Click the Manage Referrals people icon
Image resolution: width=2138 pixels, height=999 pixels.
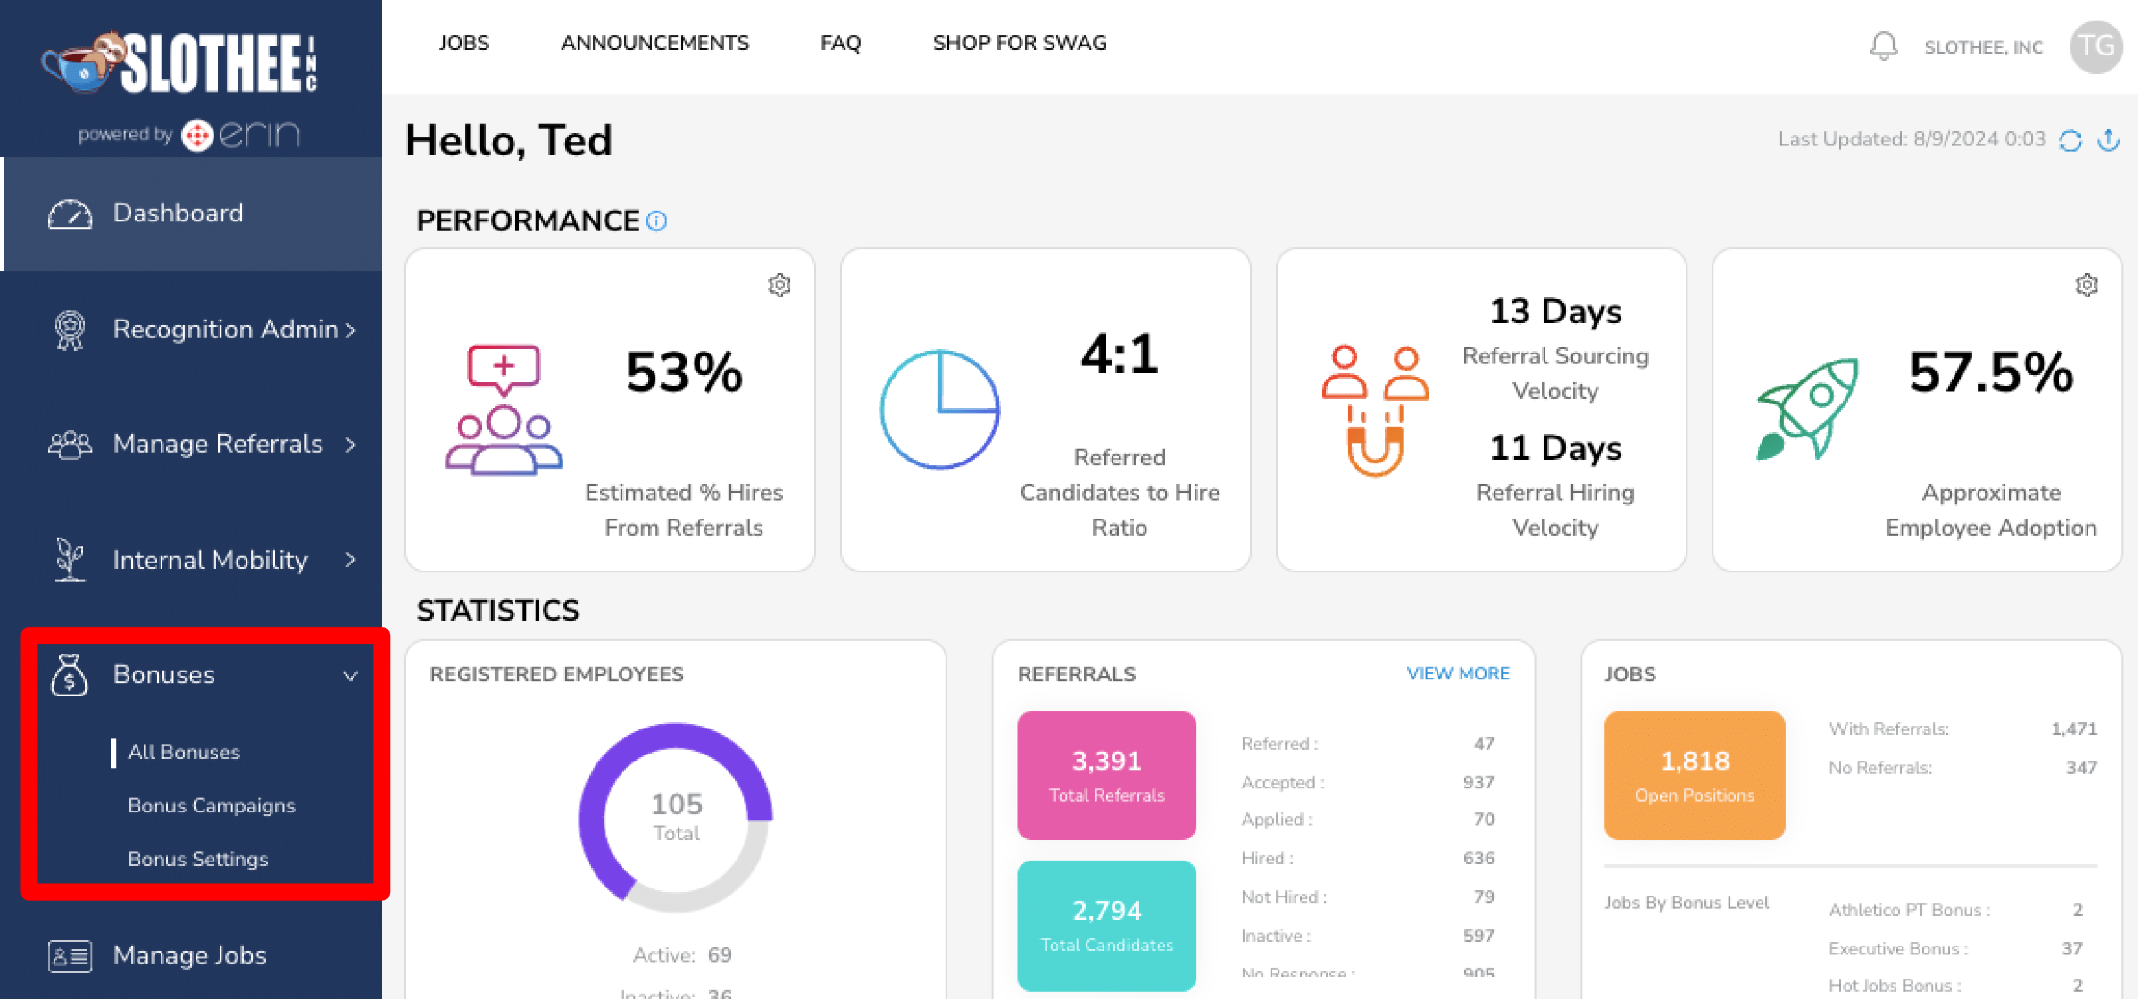click(x=70, y=445)
